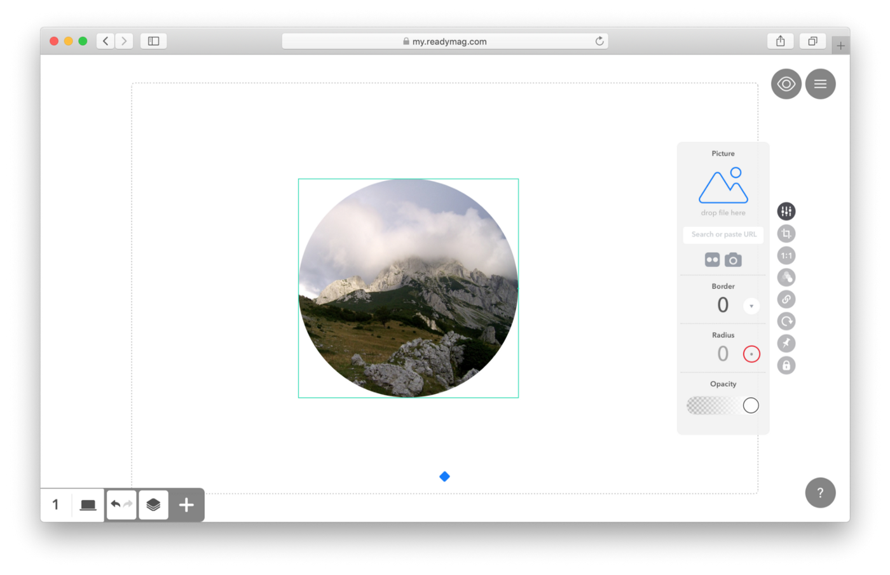
Task: Expand the Border style dropdown arrow
Action: click(751, 306)
